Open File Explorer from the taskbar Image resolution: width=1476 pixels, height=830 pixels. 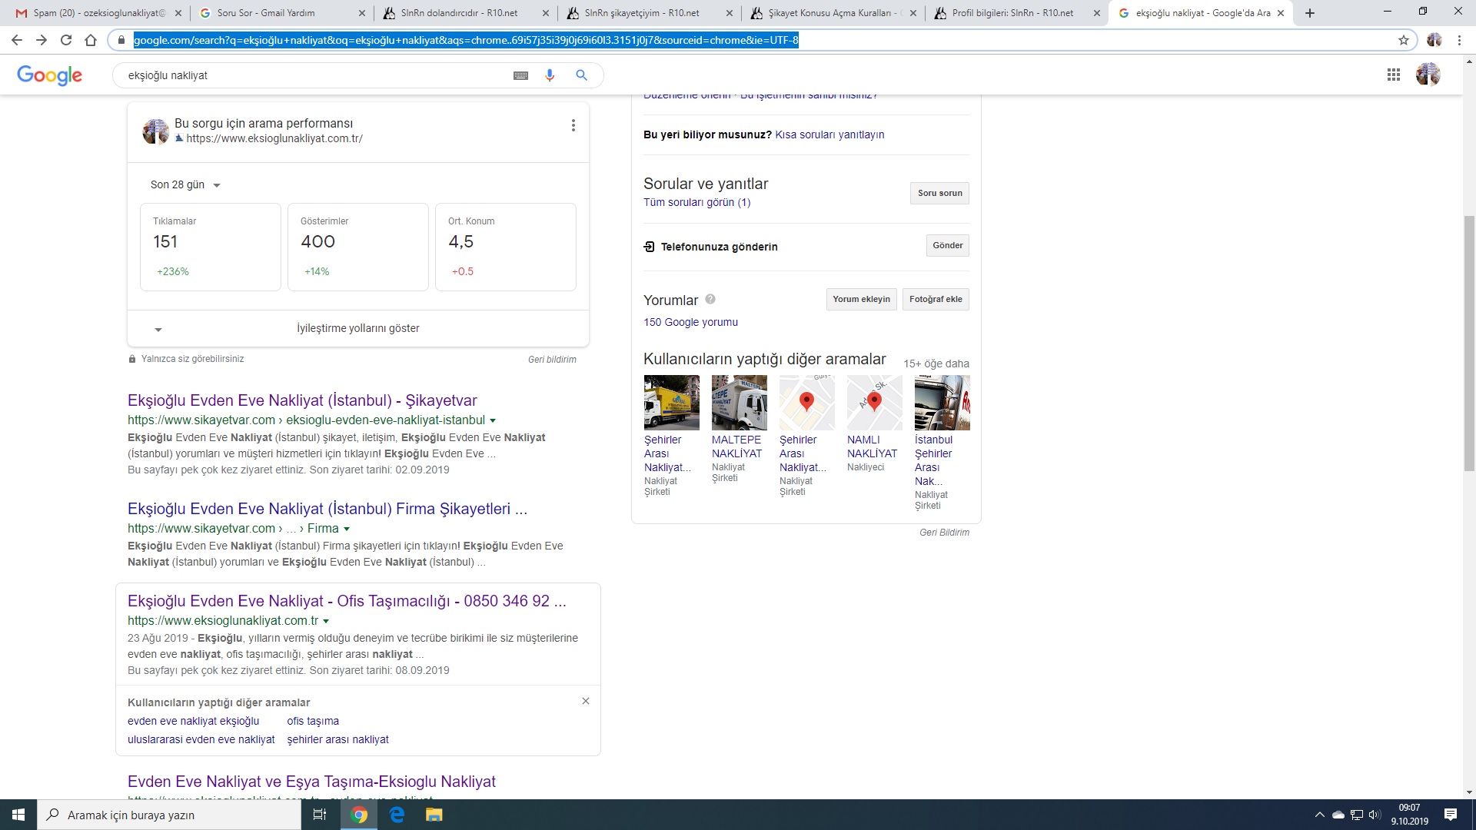click(434, 815)
